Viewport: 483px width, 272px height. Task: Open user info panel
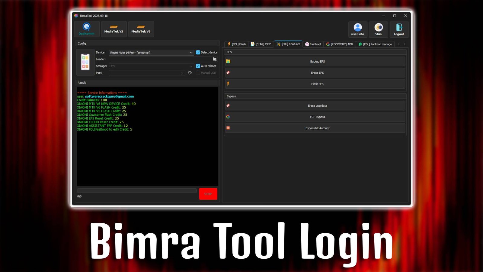[x=357, y=29]
